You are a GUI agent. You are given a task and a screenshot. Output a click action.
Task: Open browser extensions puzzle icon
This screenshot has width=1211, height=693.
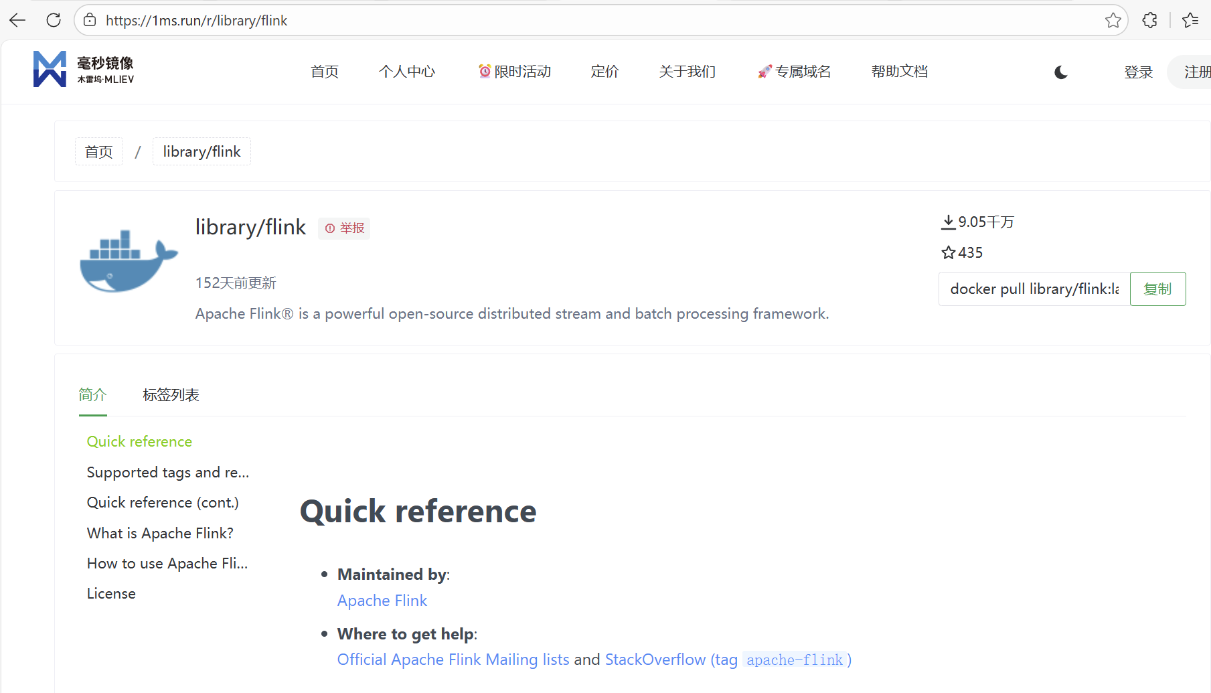pos(1150,20)
